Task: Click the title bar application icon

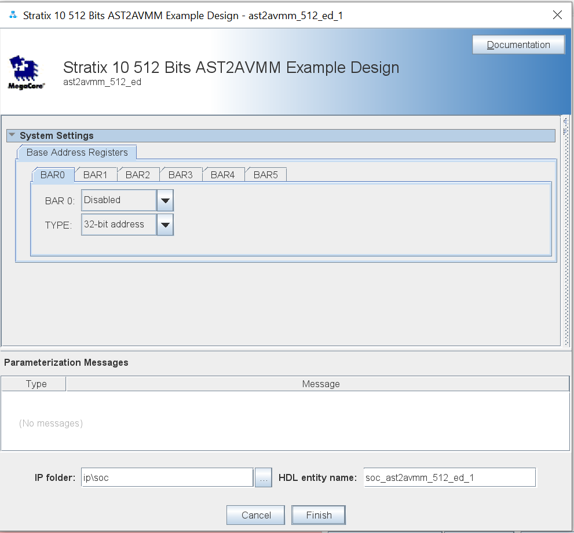Action: click(13, 15)
